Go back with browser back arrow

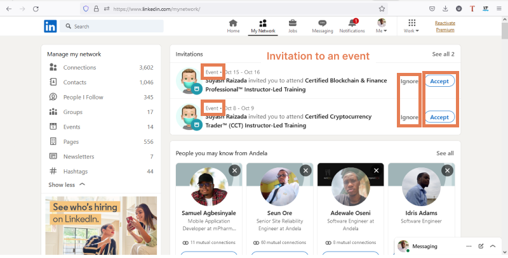tap(9, 9)
